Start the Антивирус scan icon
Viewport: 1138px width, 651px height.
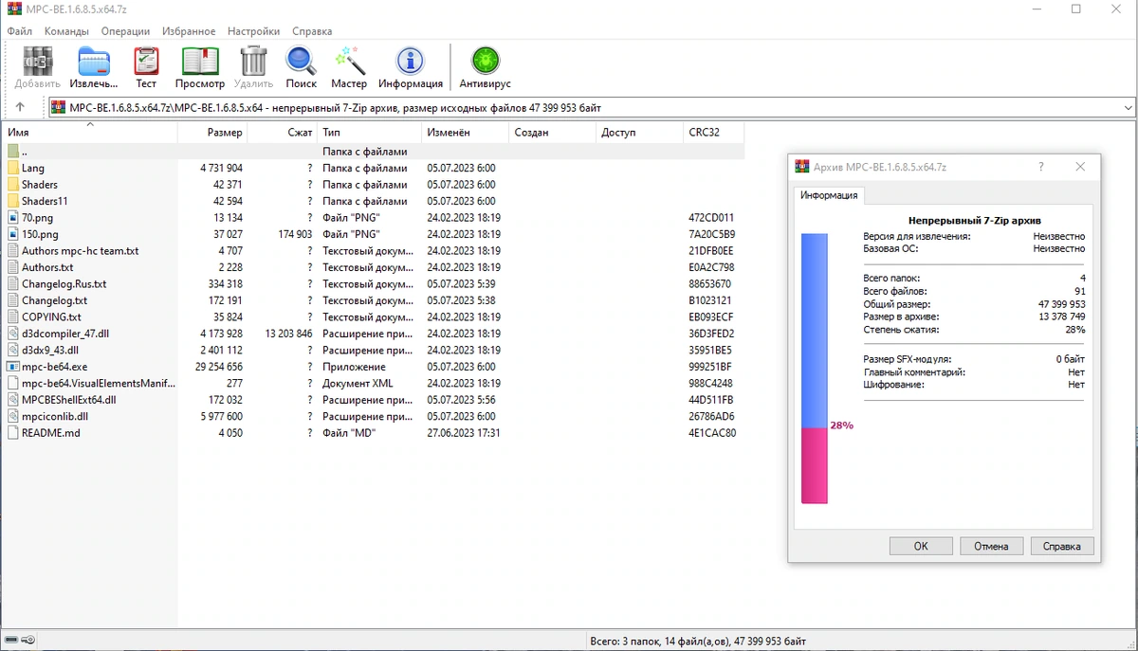coord(486,62)
